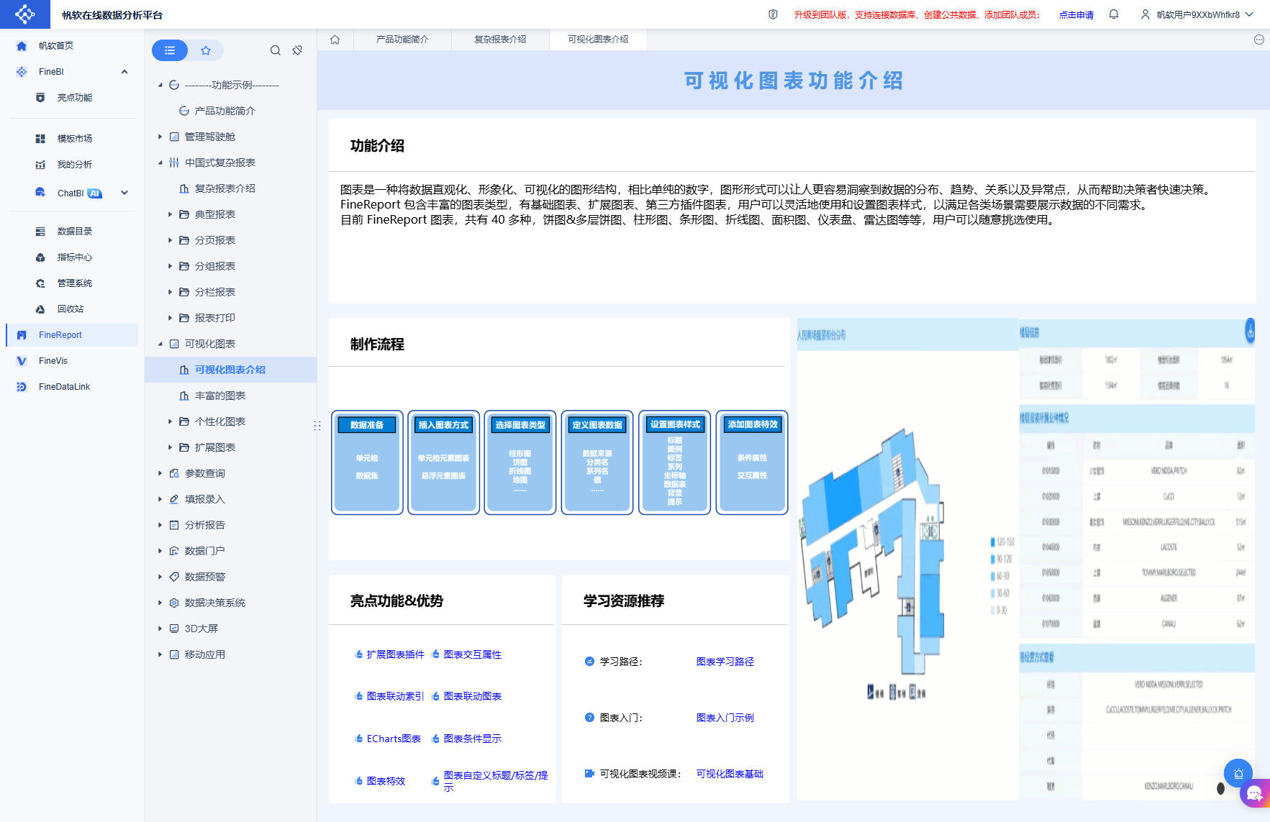Open the notification bell

pyautogui.click(x=1114, y=14)
